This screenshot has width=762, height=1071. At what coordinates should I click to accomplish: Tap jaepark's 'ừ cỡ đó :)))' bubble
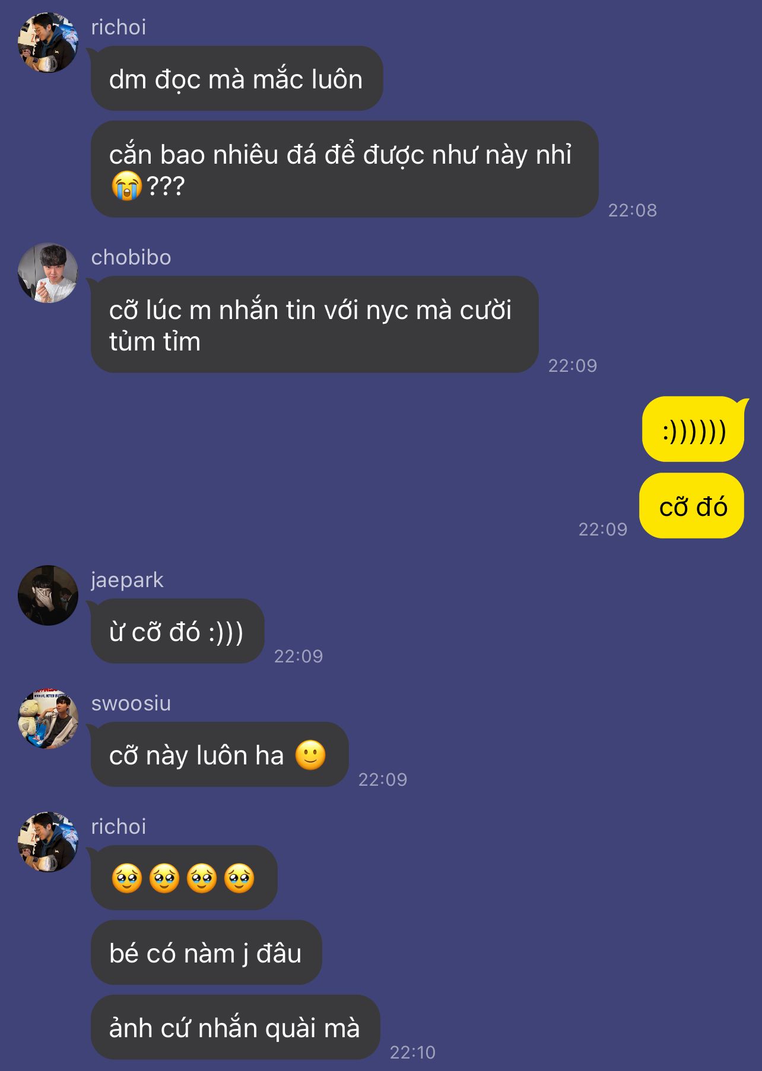coord(177,631)
